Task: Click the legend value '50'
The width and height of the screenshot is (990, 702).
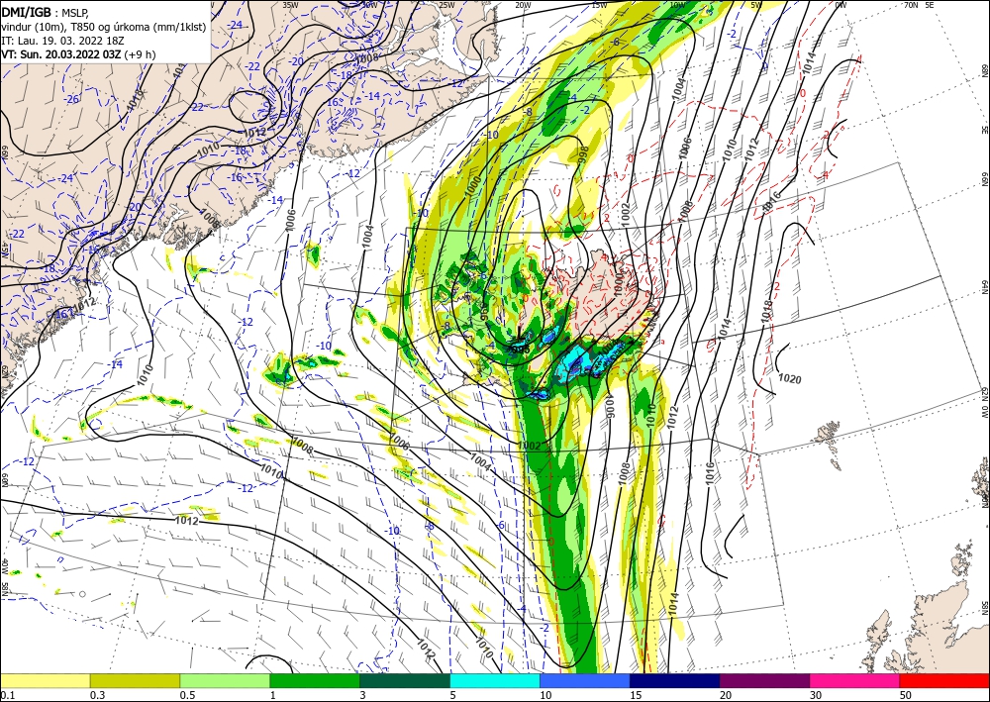Action: 906,695
